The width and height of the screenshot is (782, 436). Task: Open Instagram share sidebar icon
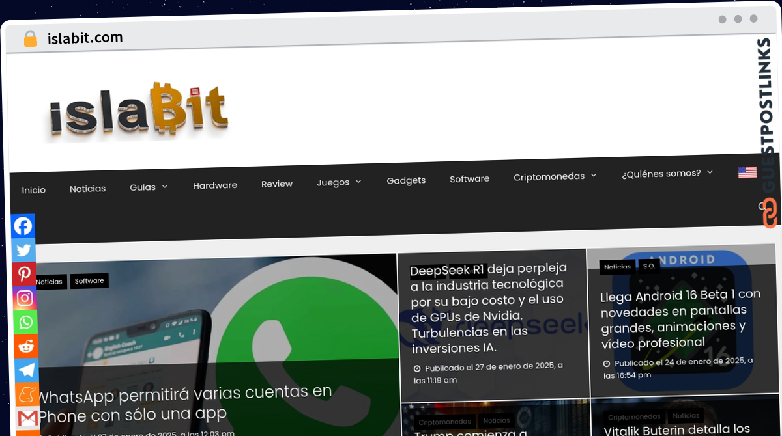click(x=25, y=298)
